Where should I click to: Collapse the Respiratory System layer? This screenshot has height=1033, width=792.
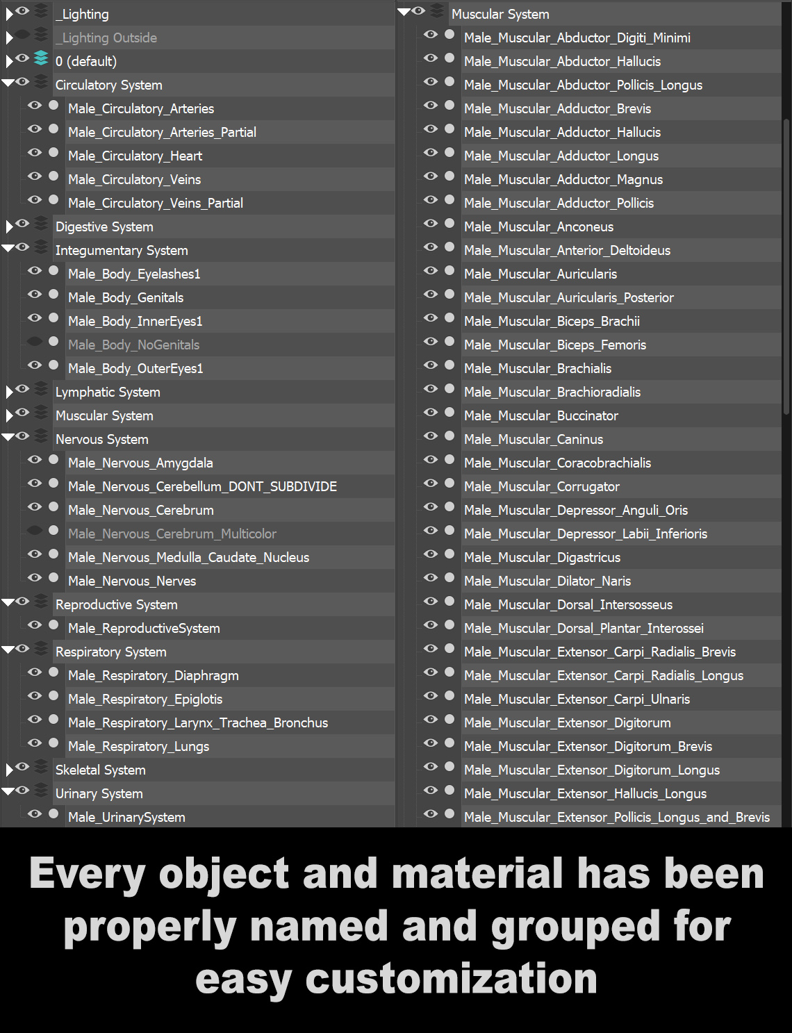pyautogui.click(x=8, y=650)
